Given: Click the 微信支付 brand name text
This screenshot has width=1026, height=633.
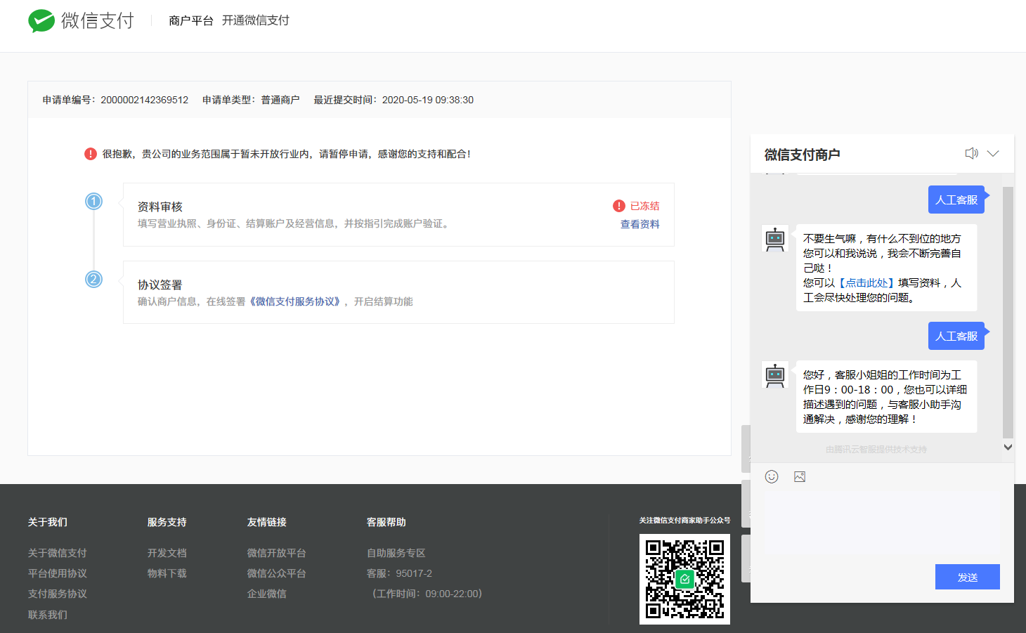Looking at the screenshot, I should click(98, 21).
